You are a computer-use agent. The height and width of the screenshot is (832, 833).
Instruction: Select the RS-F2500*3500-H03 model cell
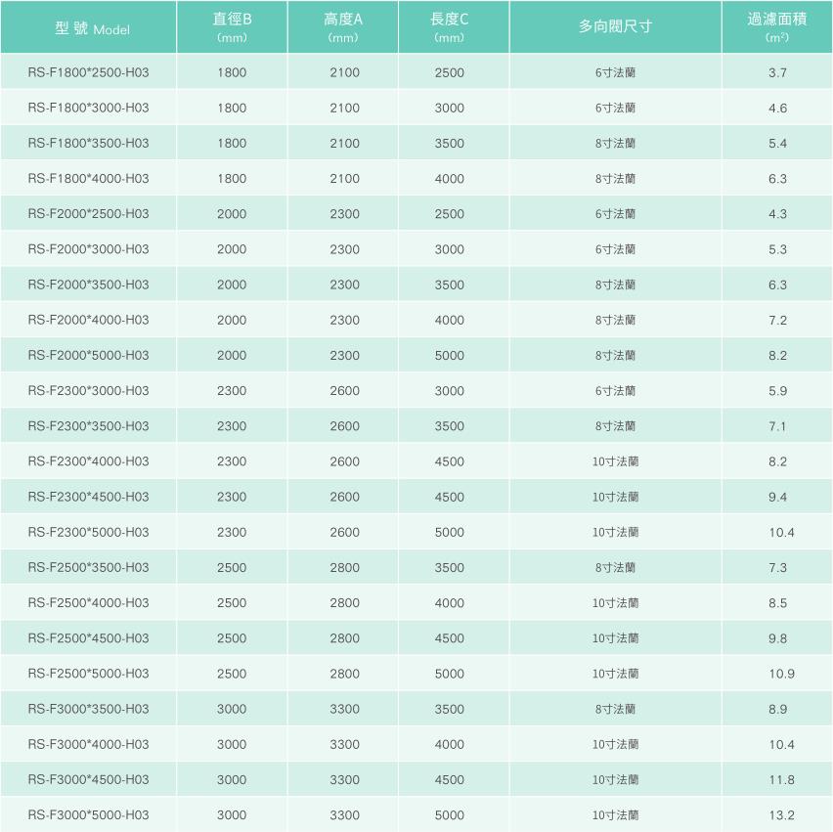coord(88,568)
